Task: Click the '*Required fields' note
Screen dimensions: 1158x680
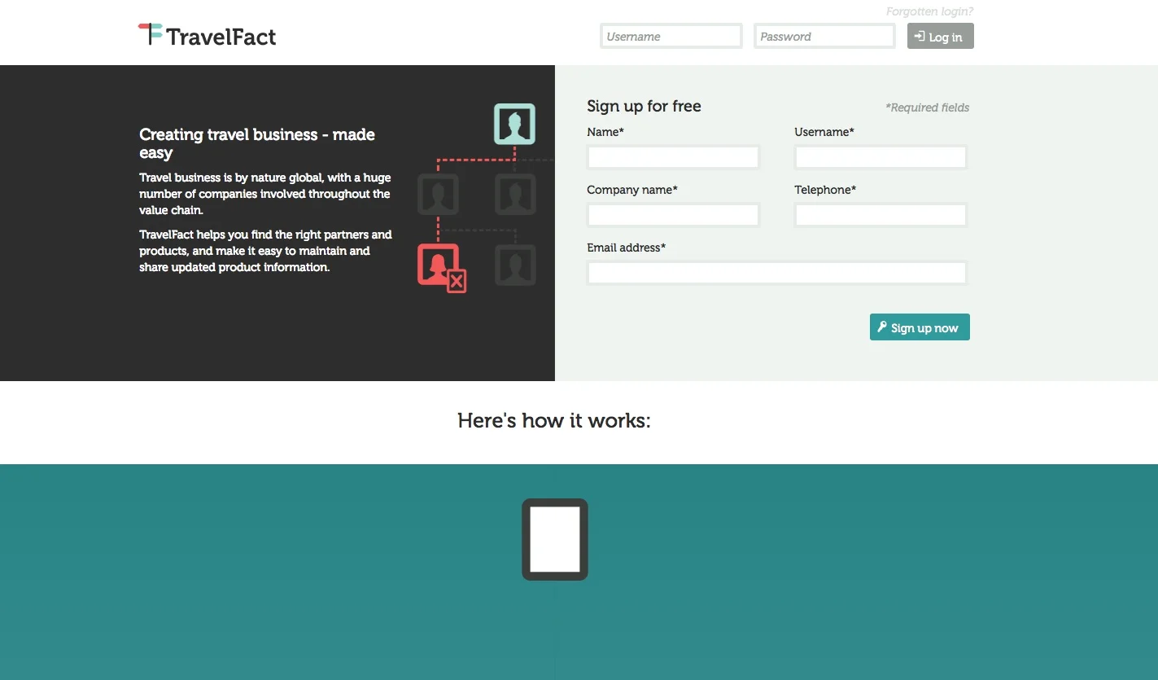Action: 927,107
